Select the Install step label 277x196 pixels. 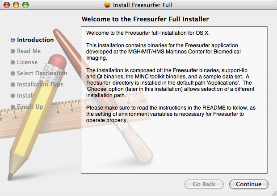(x=25, y=95)
